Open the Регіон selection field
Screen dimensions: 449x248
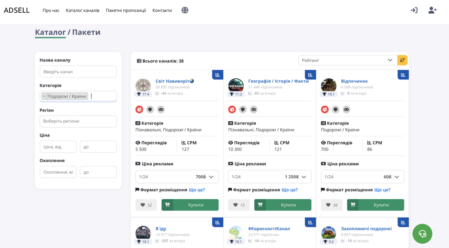78,121
